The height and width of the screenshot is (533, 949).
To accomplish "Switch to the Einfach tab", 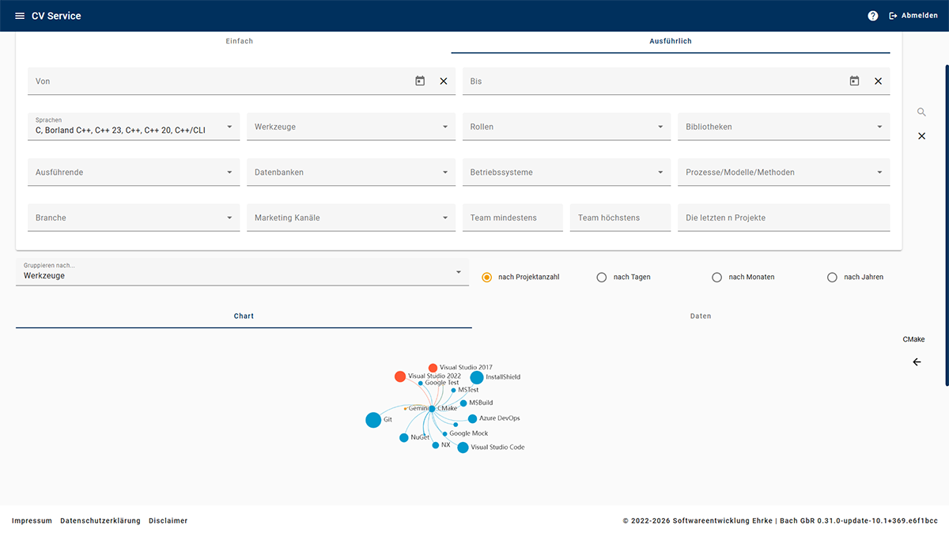I will tap(240, 41).
